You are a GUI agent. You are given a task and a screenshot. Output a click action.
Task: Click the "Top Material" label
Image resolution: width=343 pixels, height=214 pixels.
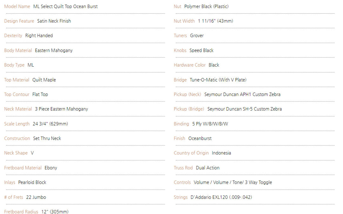pos(17,80)
